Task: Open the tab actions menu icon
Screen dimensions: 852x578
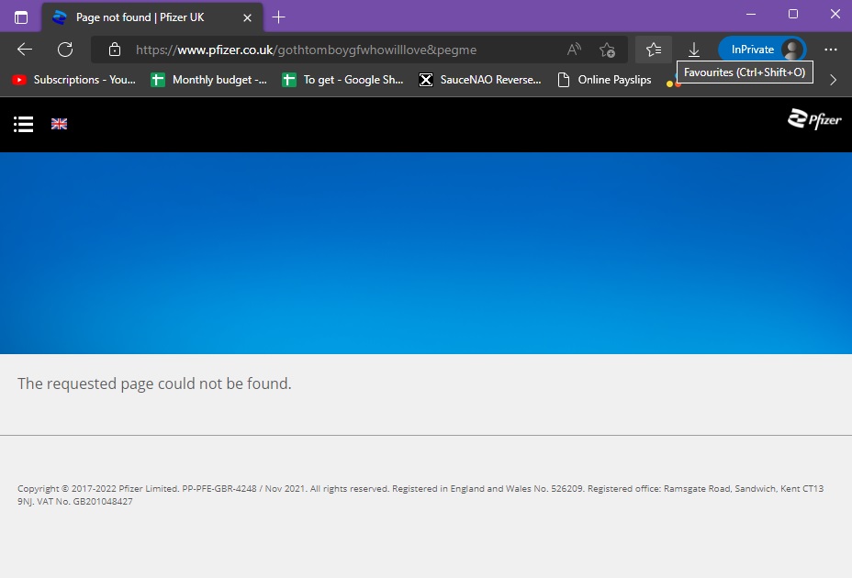Action: click(x=20, y=17)
